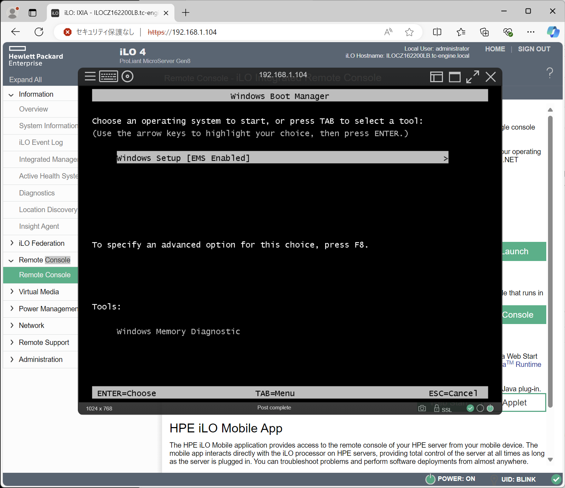Open Edge profile avatar
This screenshot has height=488, width=565.
coord(13,13)
